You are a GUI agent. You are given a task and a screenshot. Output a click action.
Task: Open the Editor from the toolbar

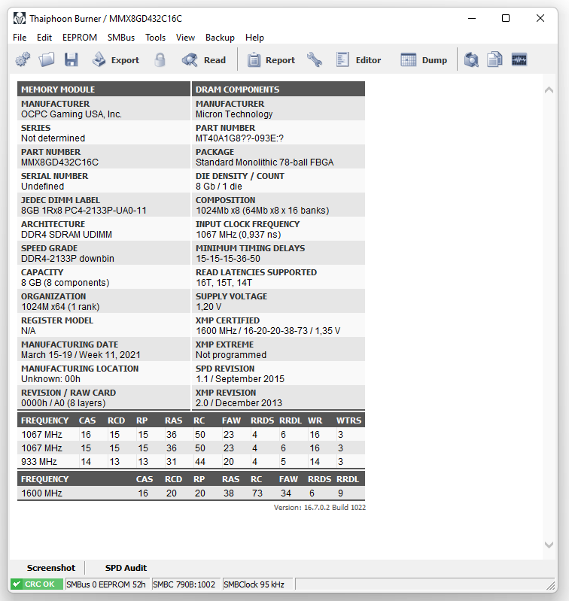coord(358,59)
